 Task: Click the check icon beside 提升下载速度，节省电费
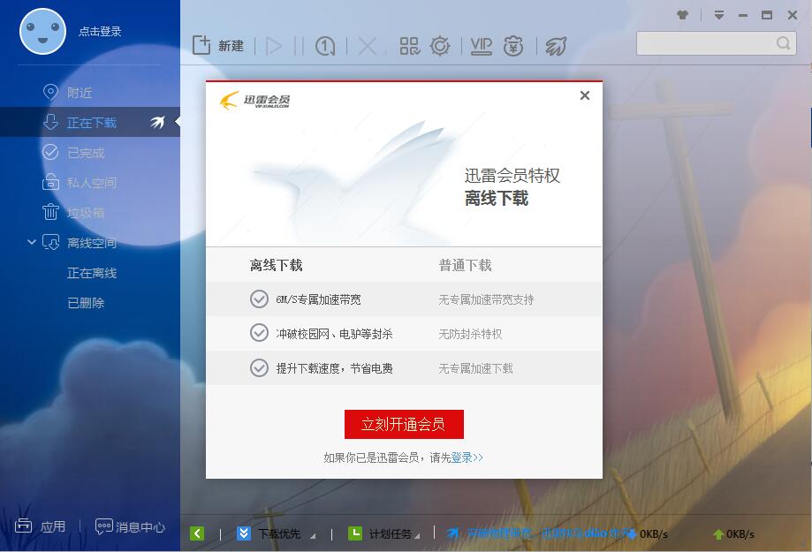(x=259, y=367)
